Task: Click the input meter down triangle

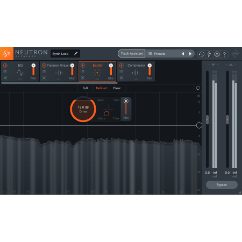Action: (x=213, y=65)
